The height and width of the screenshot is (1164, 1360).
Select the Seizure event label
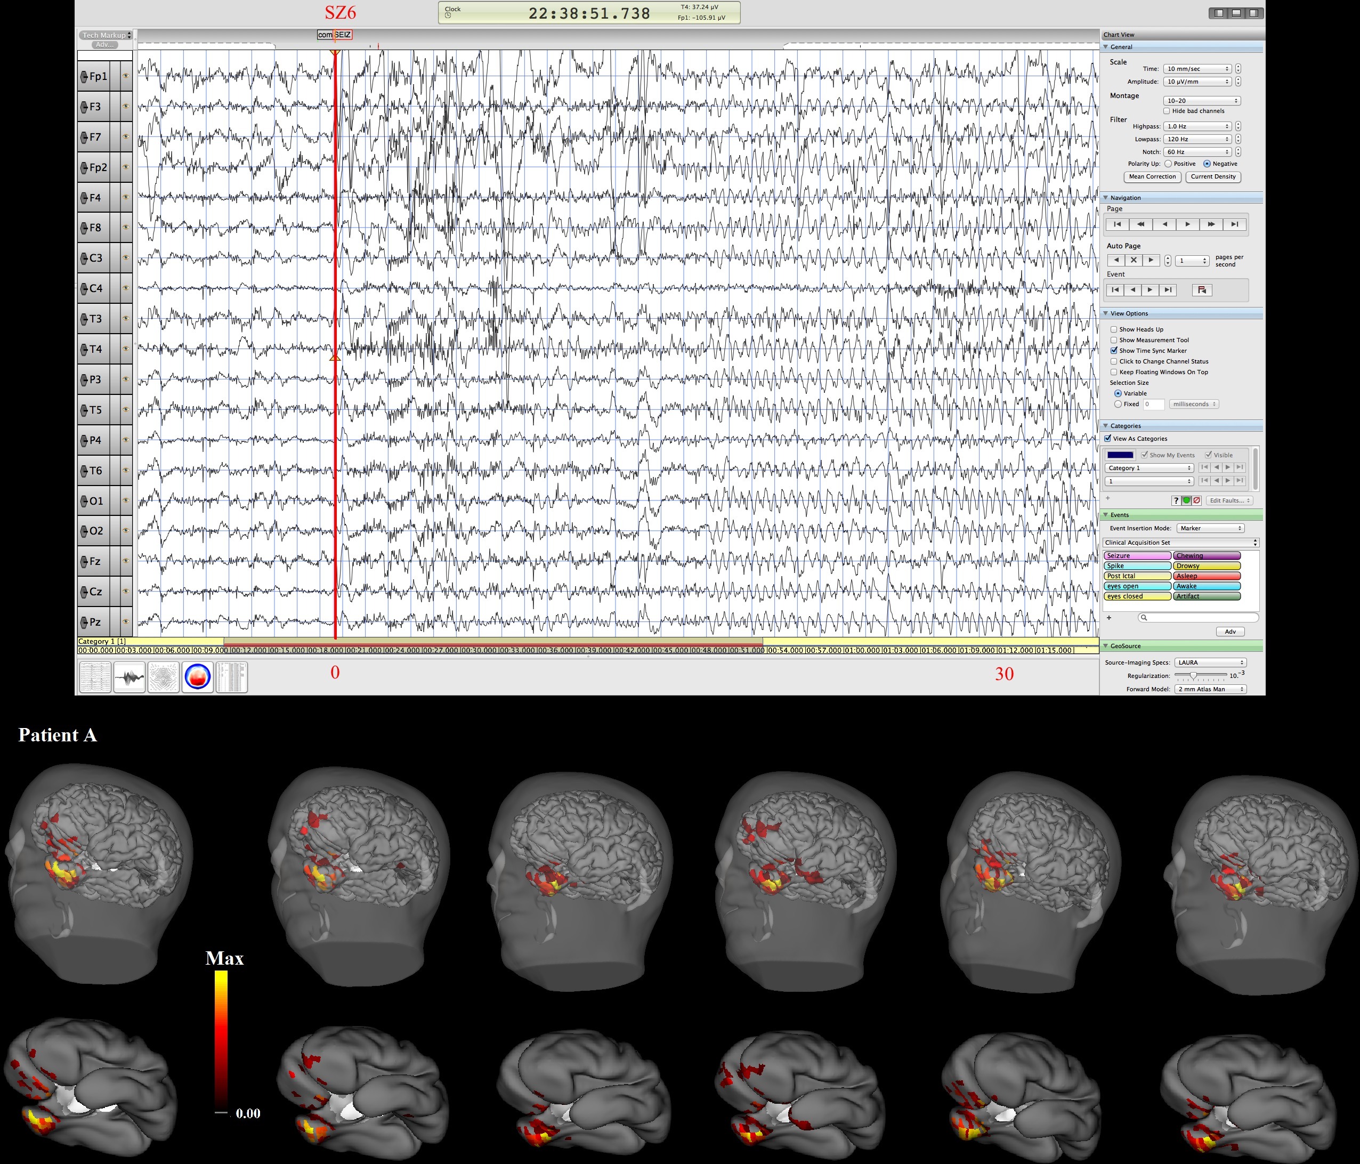pos(1137,555)
